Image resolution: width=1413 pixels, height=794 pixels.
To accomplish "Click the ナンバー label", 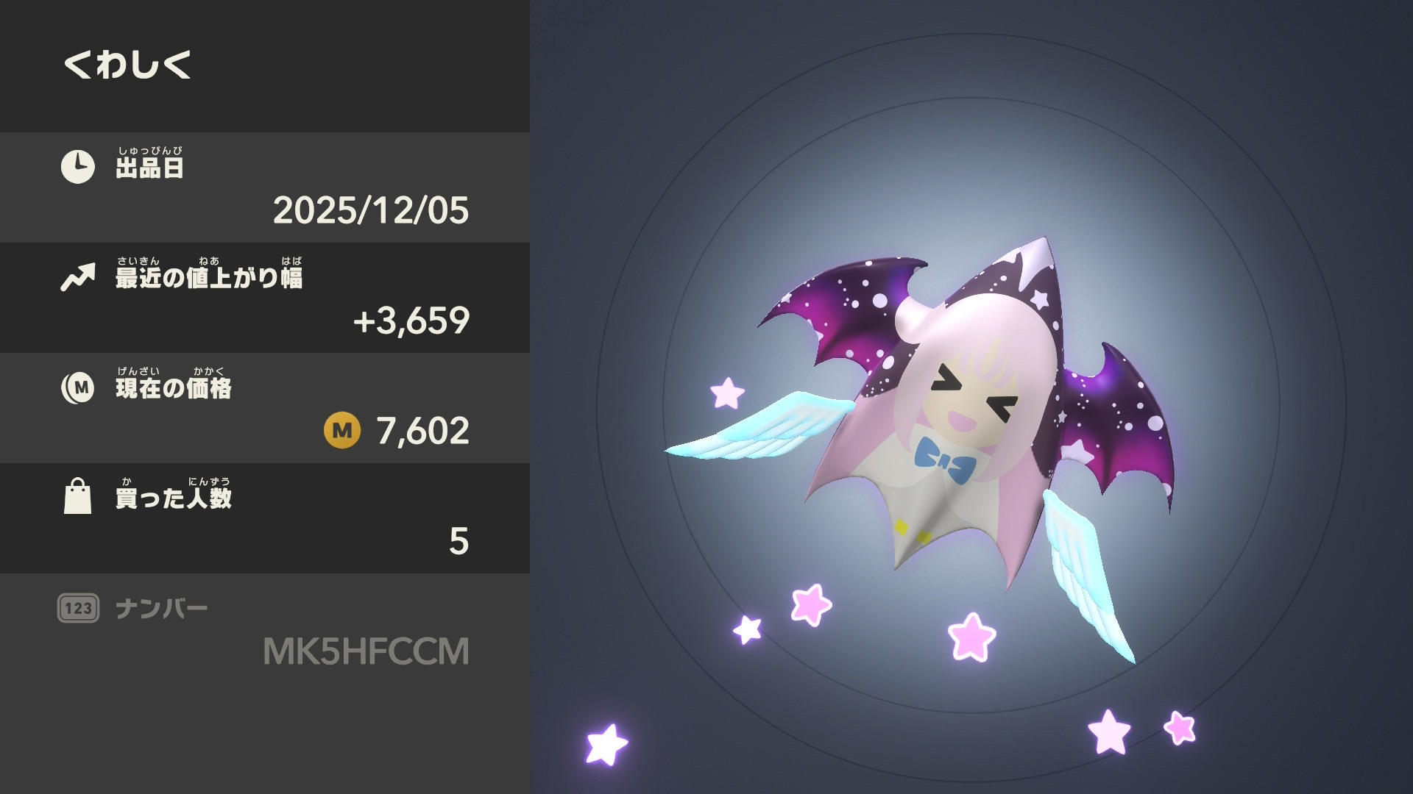I will click(x=162, y=609).
